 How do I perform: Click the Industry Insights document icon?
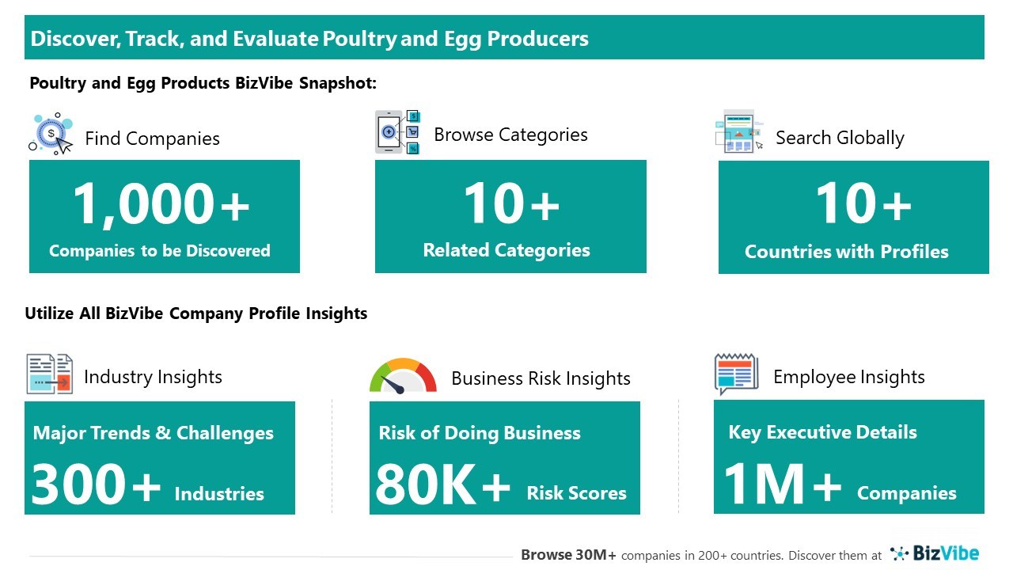[49, 374]
